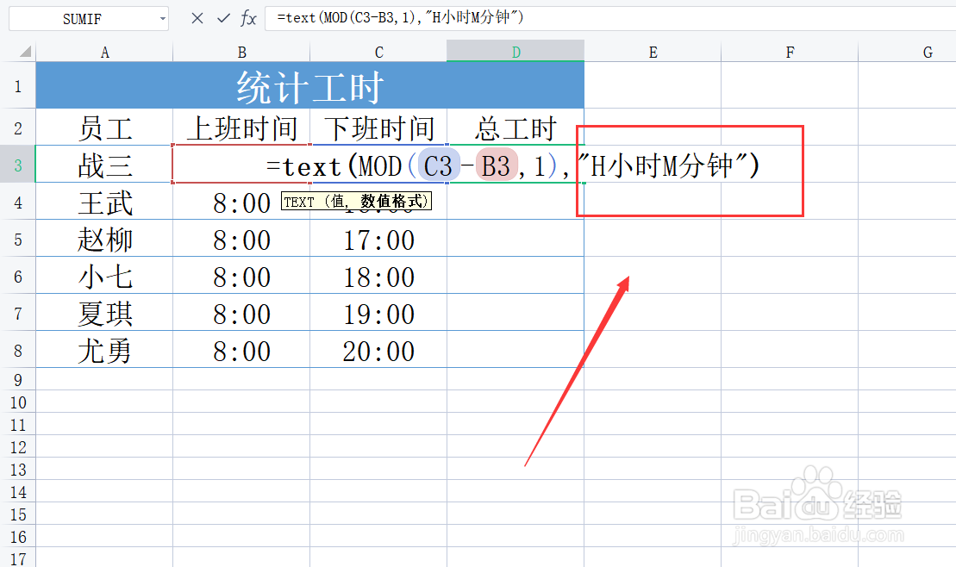Click the TEXT function syntax tooltip
This screenshot has width=956, height=567.
pyautogui.click(x=357, y=201)
